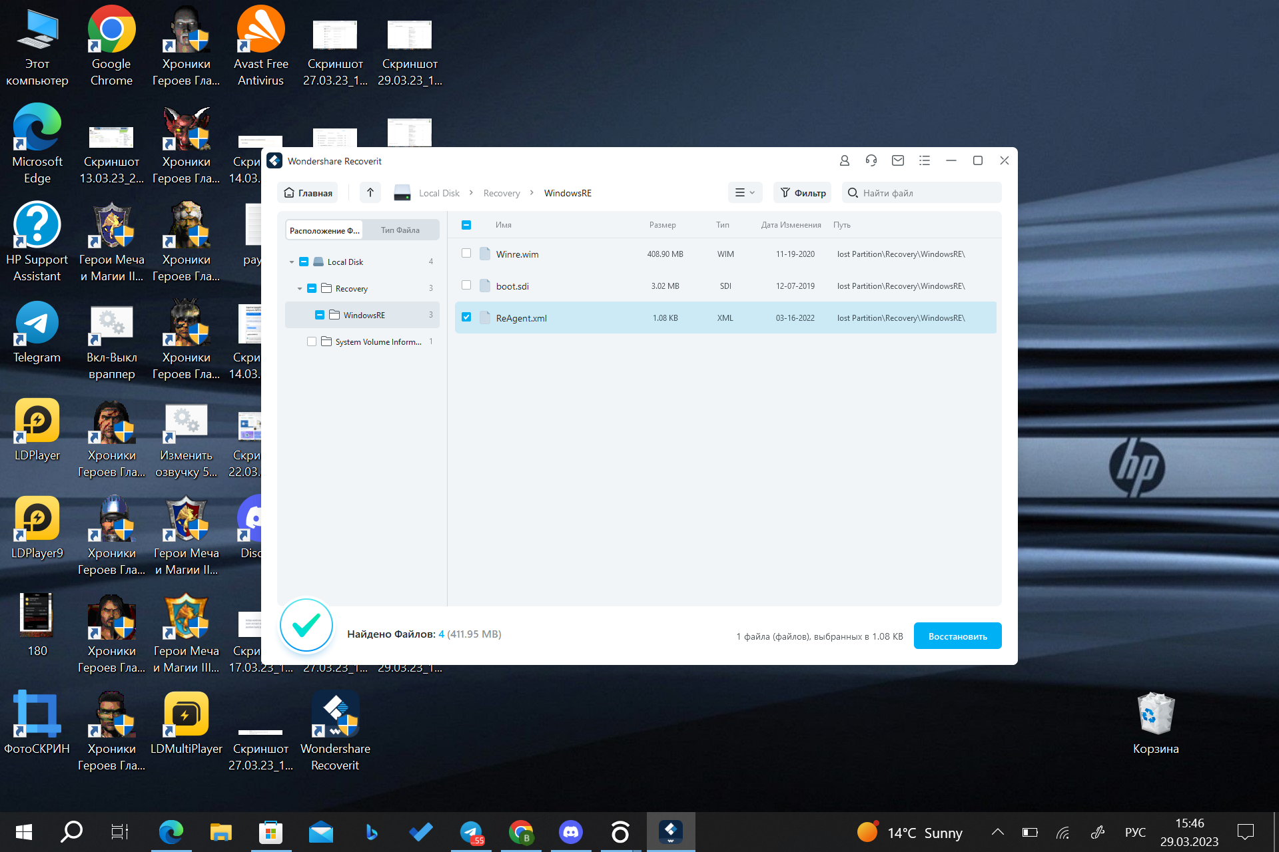Open Microsoft Edge desktop shortcut
The height and width of the screenshot is (852, 1279).
click(x=37, y=144)
